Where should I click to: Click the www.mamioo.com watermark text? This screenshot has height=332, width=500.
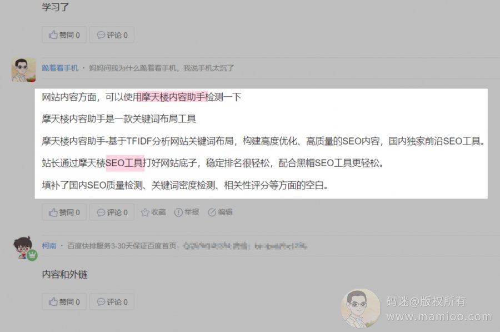point(439,316)
